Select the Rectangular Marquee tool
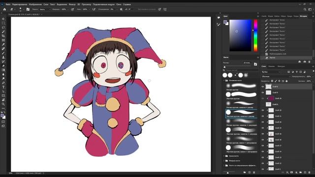The width and height of the screenshot is (315, 177). 3,23
